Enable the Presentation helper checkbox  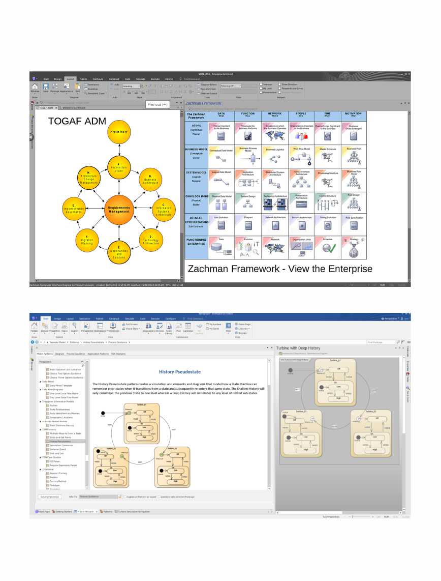pos(261,92)
